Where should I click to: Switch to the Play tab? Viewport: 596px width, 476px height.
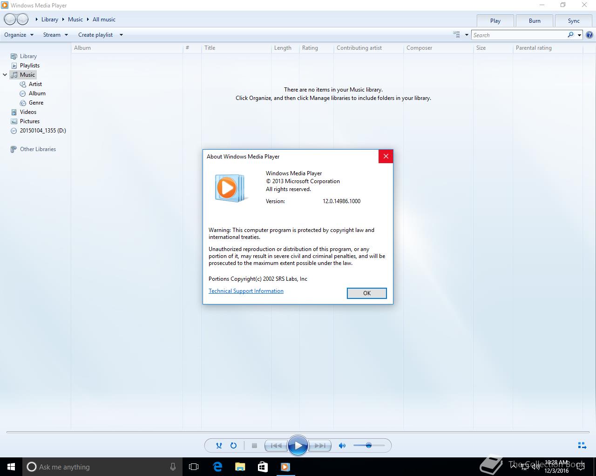(495, 21)
